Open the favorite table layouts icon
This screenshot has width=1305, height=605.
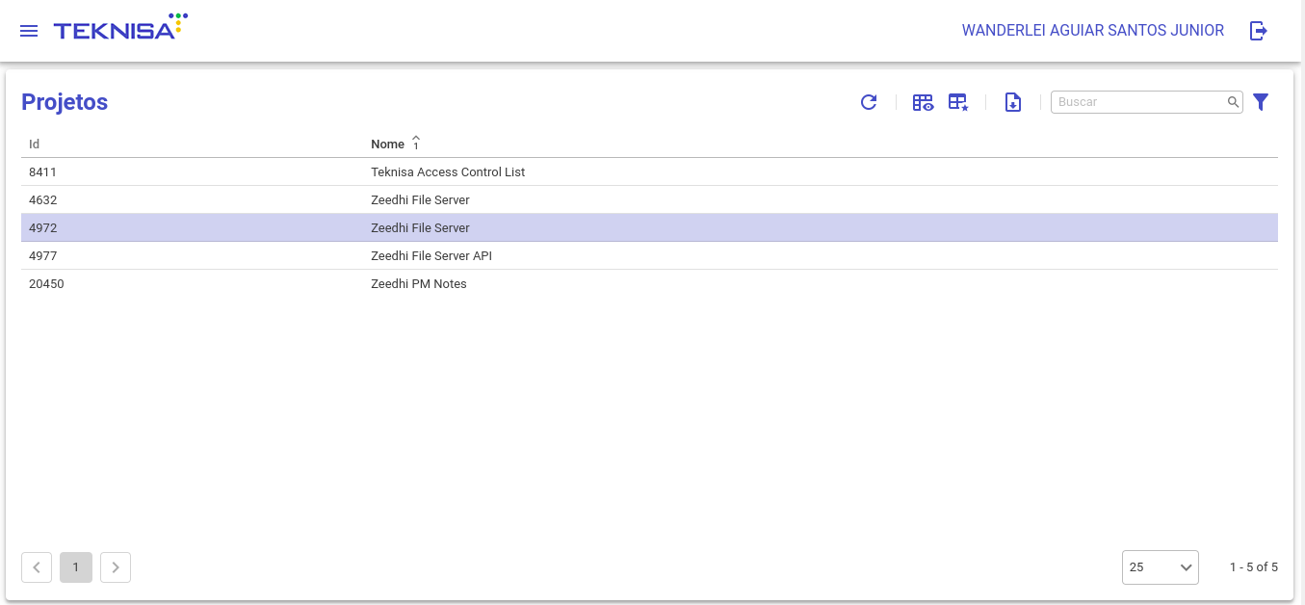[x=958, y=102]
